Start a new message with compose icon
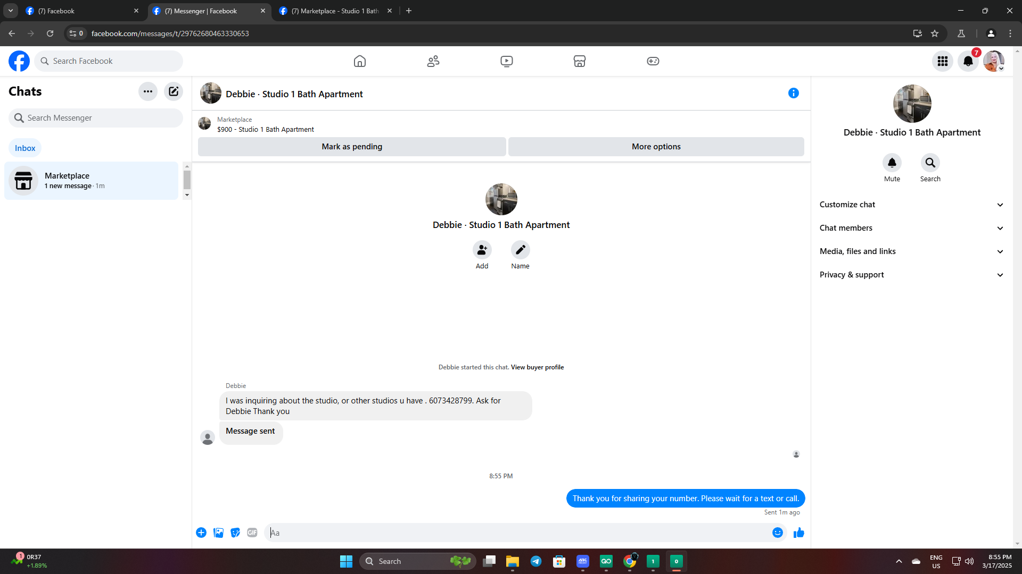The image size is (1022, 574). [174, 91]
